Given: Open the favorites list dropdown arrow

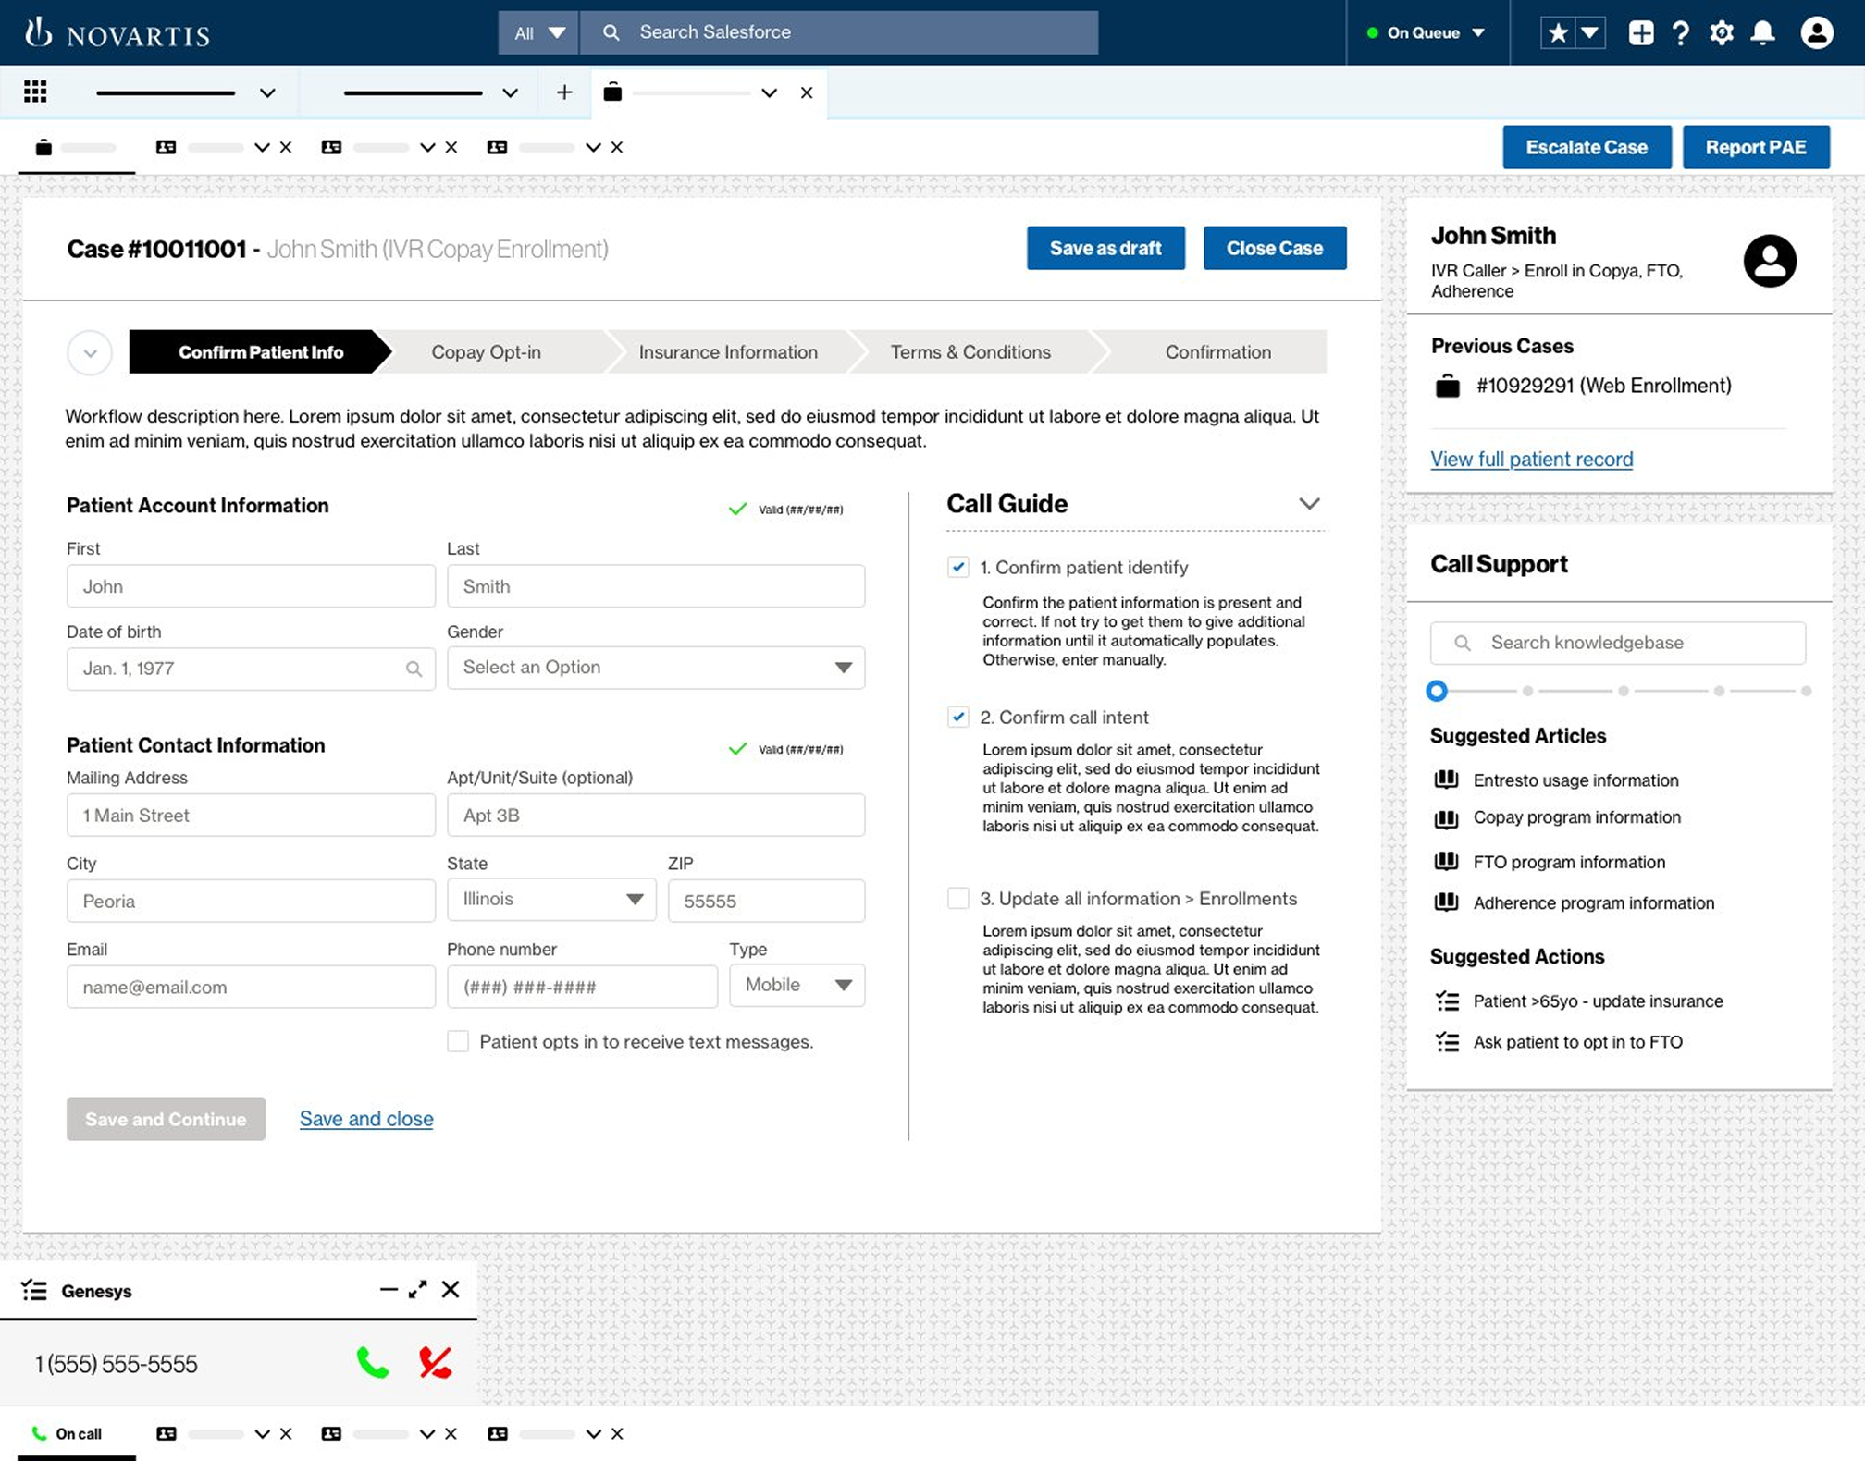Looking at the screenshot, I should tap(1589, 33).
